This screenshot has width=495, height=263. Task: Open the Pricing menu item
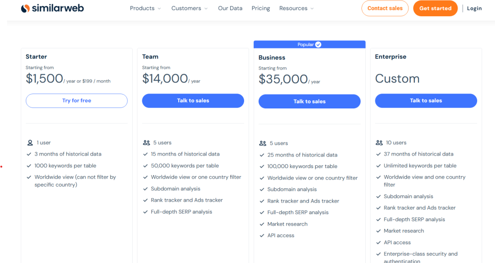(x=260, y=8)
